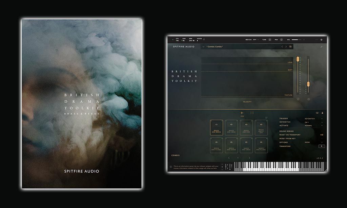Select the Brass and Cor technique
This screenshot has width=347, height=208.
point(246,127)
